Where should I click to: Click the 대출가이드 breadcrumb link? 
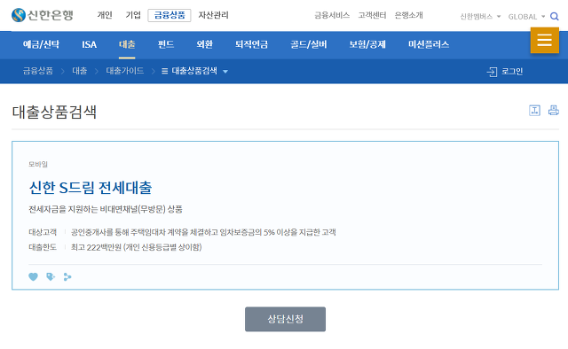point(125,71)
